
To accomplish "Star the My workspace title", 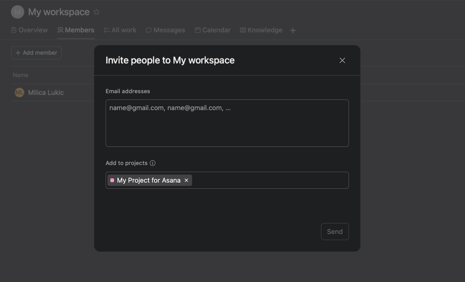I will (x=96, y=11).
